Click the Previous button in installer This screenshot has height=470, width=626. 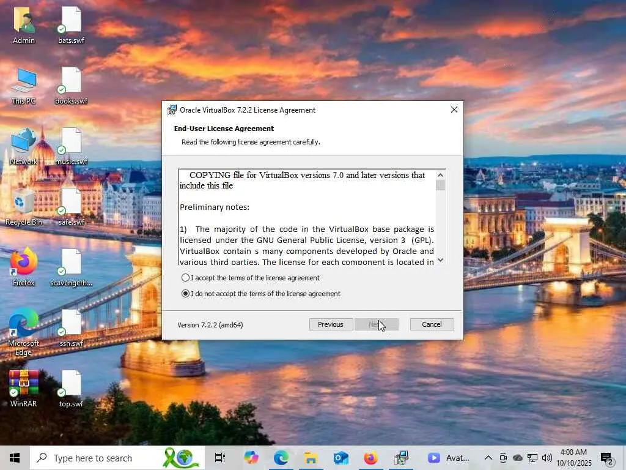click(331, 324)
